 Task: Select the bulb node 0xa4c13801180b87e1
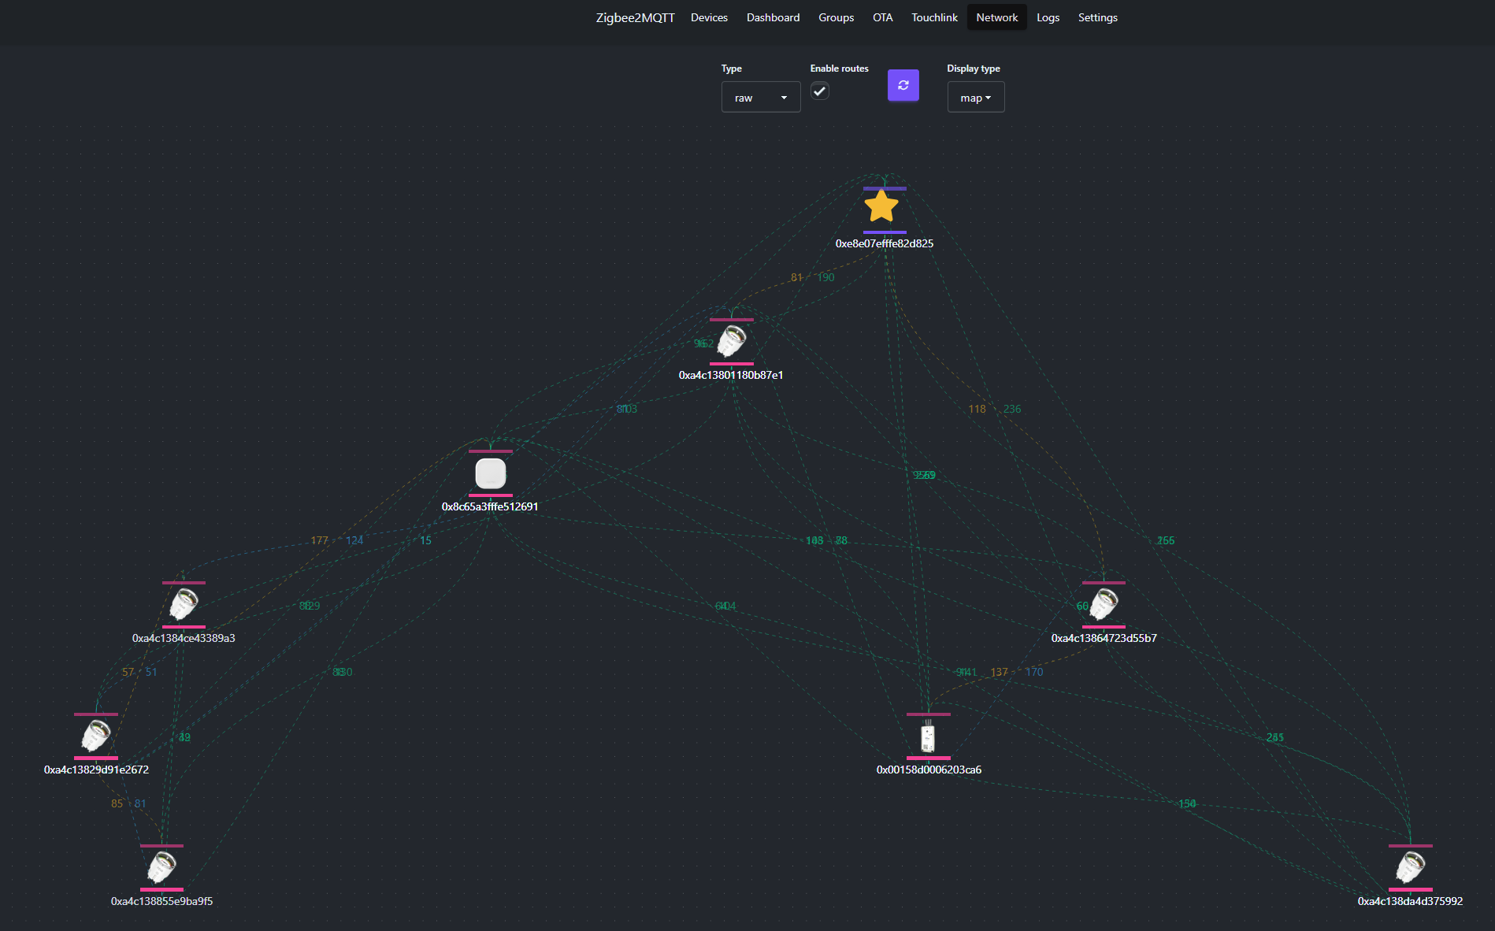click(x=731, y=341)
